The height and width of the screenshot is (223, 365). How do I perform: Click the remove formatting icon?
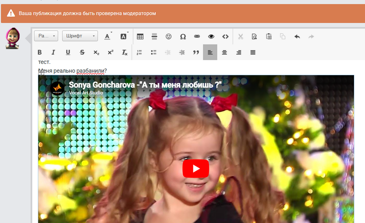125,52
